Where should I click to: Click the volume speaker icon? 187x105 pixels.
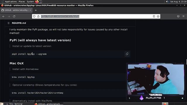point(167,1)
